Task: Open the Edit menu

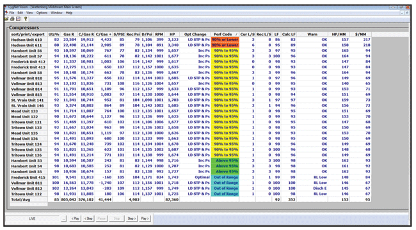Action: coord(20,13)
